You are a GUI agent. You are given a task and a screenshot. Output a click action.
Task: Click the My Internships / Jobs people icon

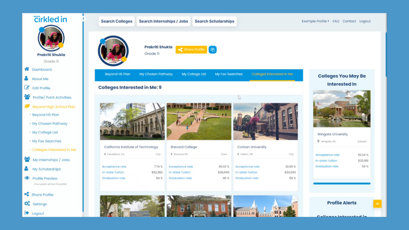(x=27, y=159)
